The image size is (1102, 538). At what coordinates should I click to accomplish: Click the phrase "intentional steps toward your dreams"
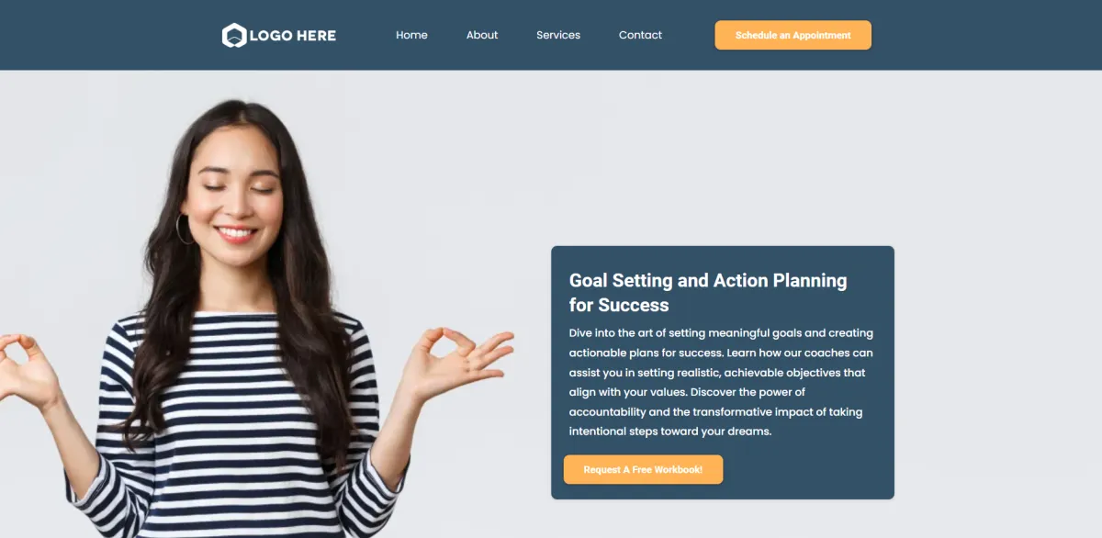(670, 432)
